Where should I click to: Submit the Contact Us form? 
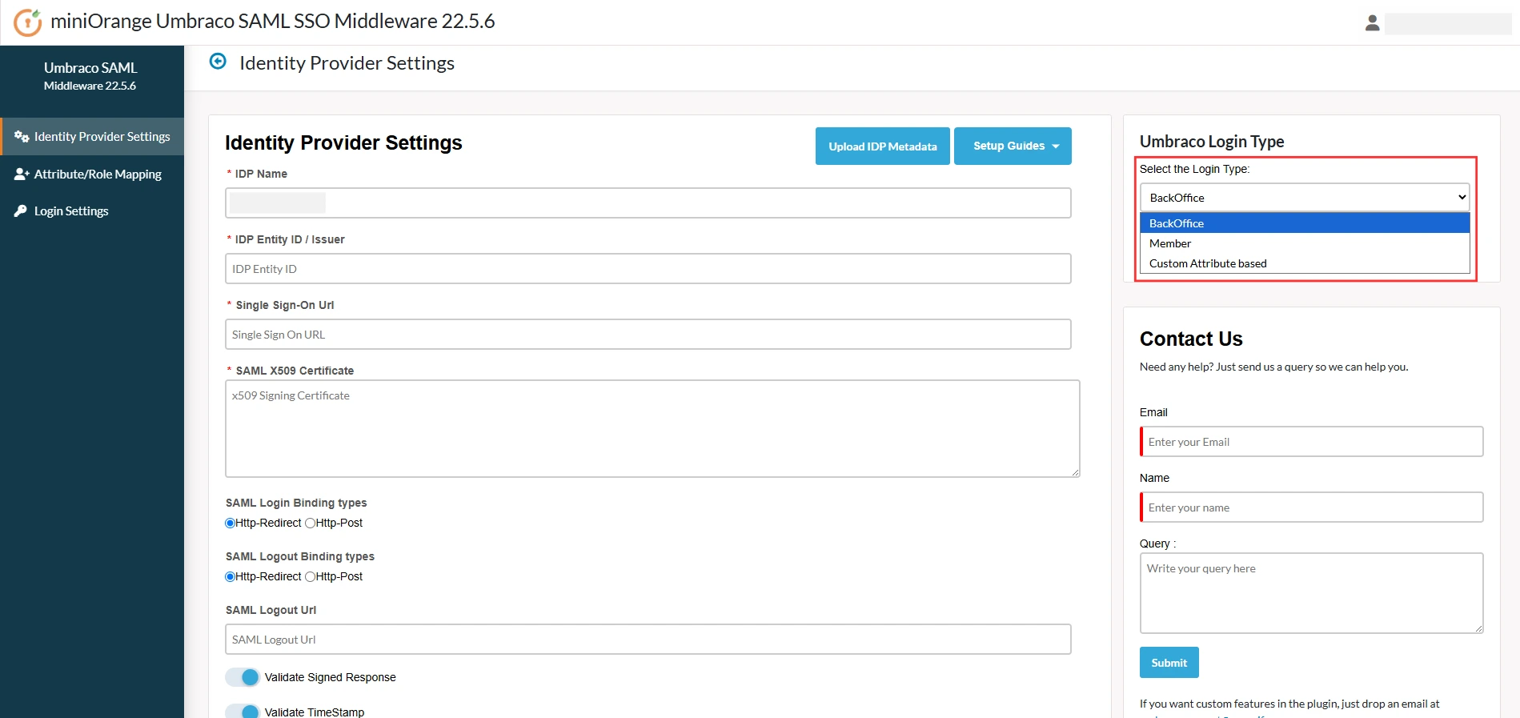pos(1169,663)
